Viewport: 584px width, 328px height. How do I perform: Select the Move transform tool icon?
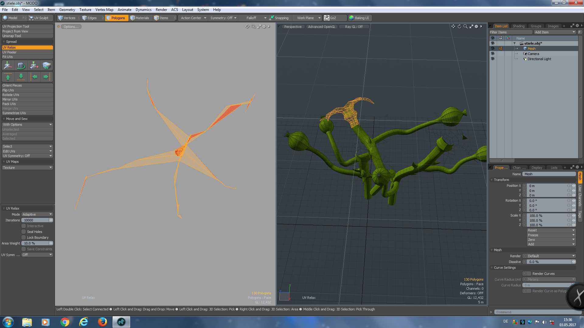tap(8, 66)
